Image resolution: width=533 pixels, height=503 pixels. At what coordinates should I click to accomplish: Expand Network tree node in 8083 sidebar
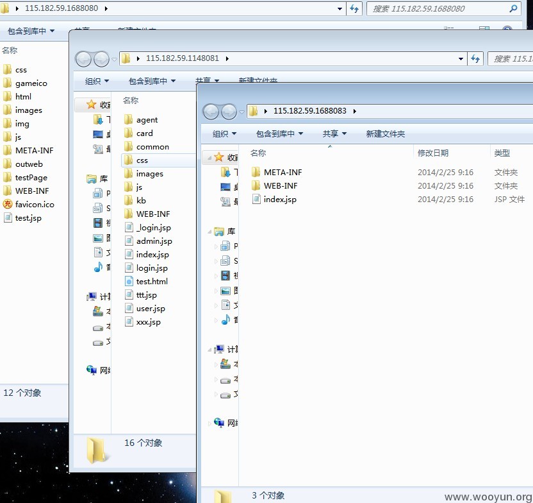pyautogui.click(x=209, y=423)
